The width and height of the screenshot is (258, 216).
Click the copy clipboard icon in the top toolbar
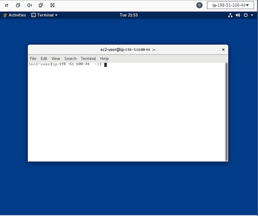18,5
